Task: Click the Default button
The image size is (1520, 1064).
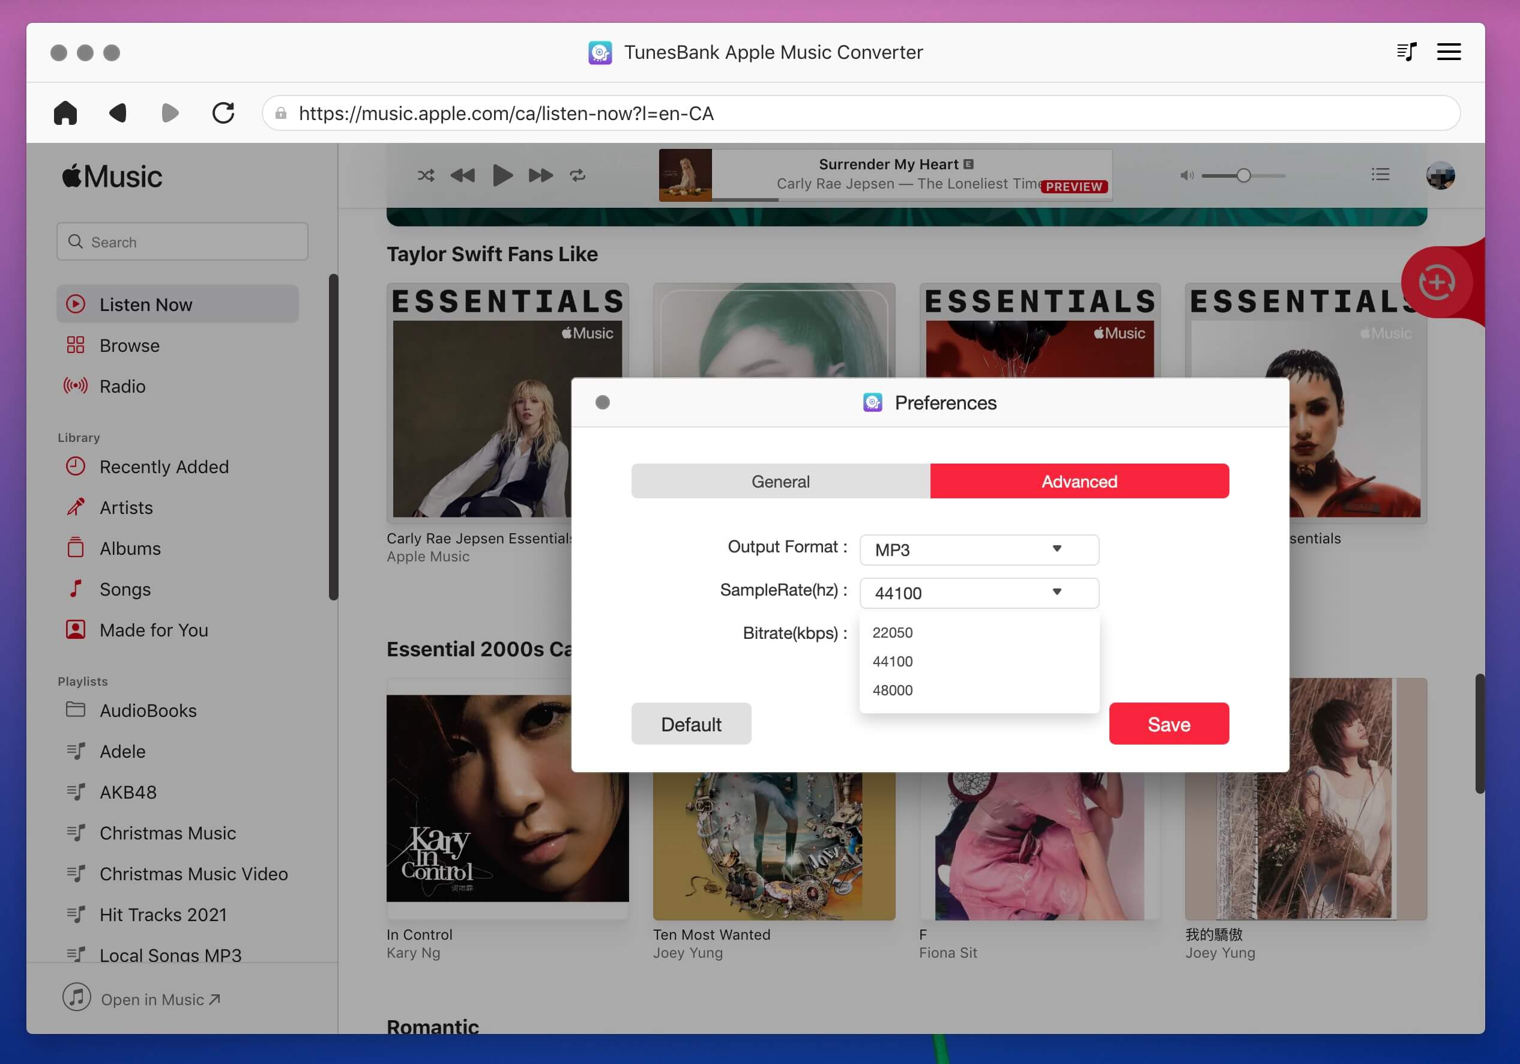Action: point(691,724)
